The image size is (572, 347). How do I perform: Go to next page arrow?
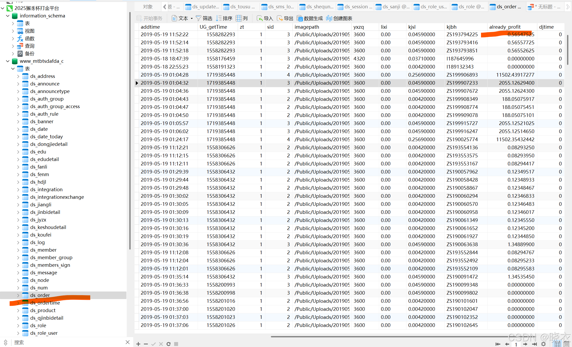(x=525, y=344)
